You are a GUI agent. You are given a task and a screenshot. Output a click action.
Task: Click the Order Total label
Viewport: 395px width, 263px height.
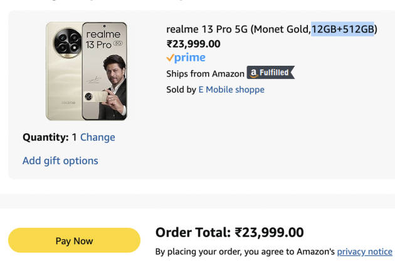pyautogui.click(x=193, y=233)
